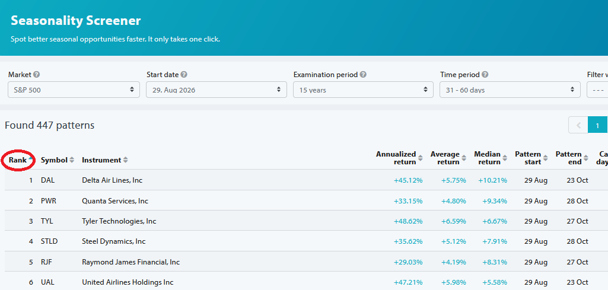Click the +9.34% median return value

[x=495, y=201]
